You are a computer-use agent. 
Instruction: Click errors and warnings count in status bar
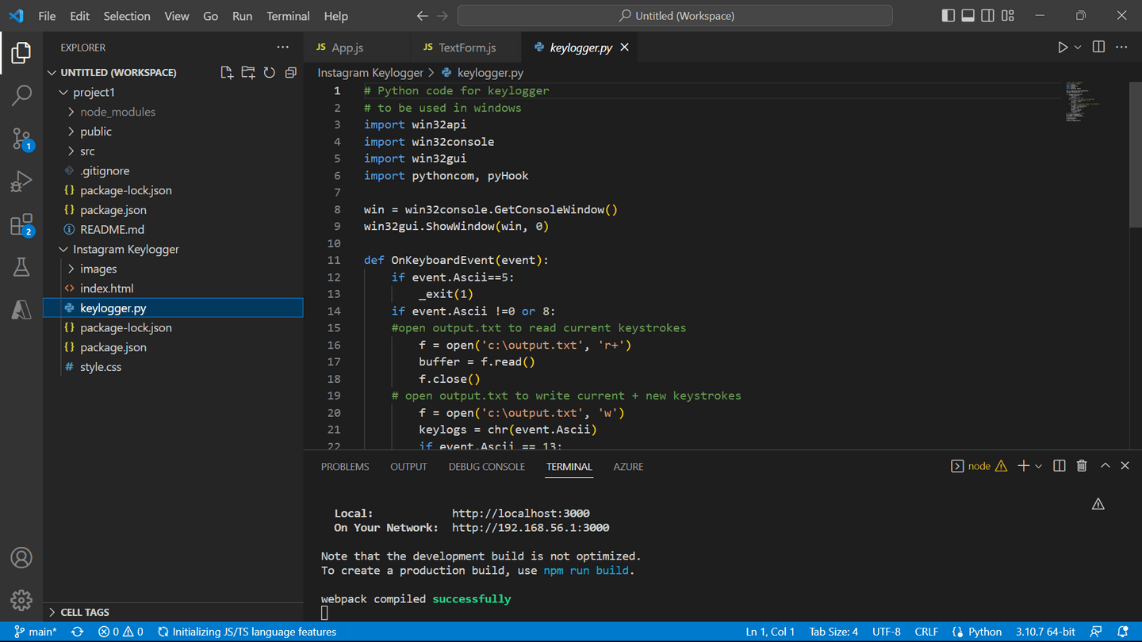pyautogui.click(x=121, y=632)
